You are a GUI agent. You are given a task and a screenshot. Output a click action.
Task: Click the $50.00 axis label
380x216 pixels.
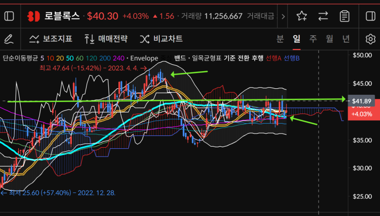click(362, 55)
